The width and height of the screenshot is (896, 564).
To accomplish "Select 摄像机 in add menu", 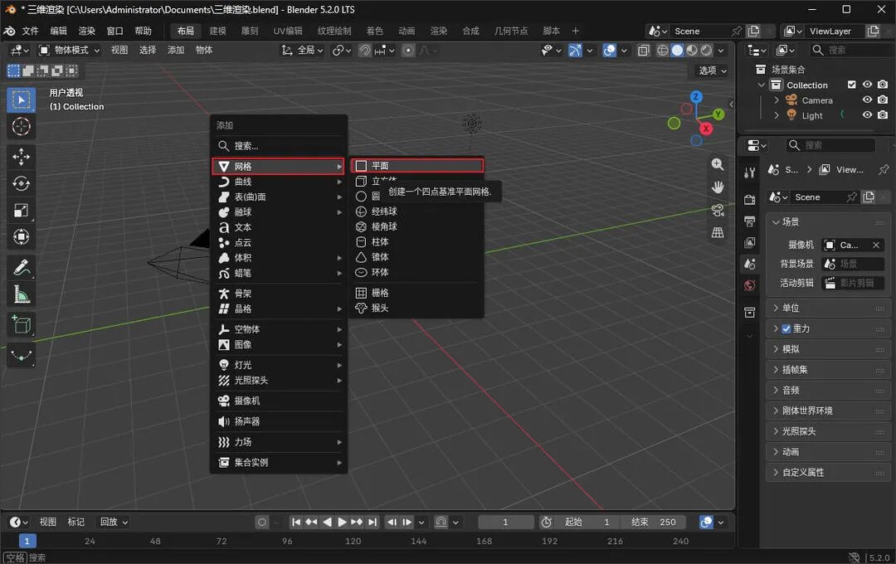I will pos(279,401).
